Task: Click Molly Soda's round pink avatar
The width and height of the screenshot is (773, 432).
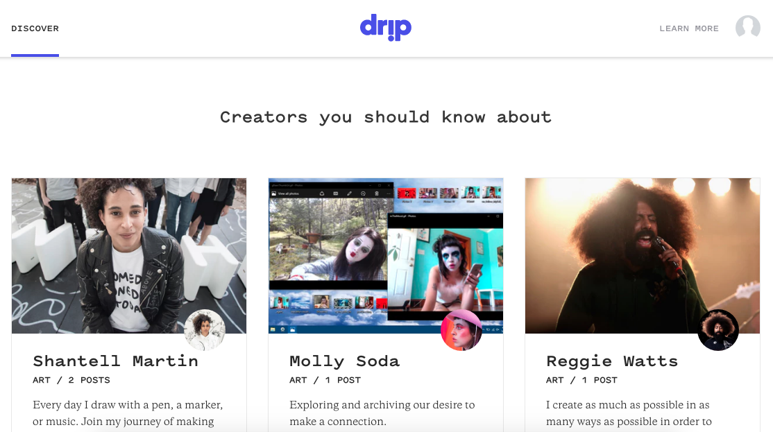Action: point(461,330)
